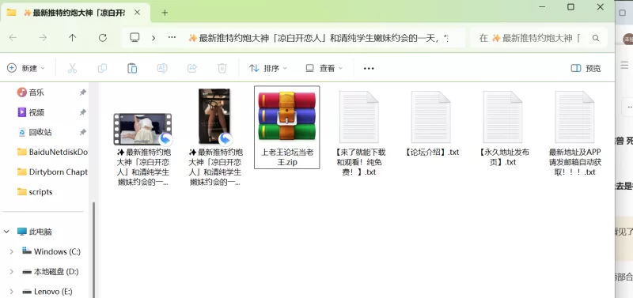This screenshot has height=298, width=633.
Task: Go back with the left arrow button
Action: pos(13,38)
